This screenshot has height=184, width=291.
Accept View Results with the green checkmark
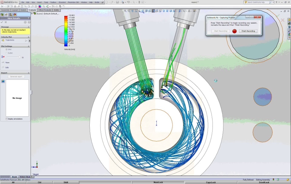point(2,22)
